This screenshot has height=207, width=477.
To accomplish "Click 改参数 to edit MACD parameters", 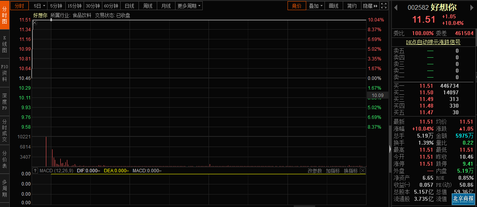I will tap(315, 171).
